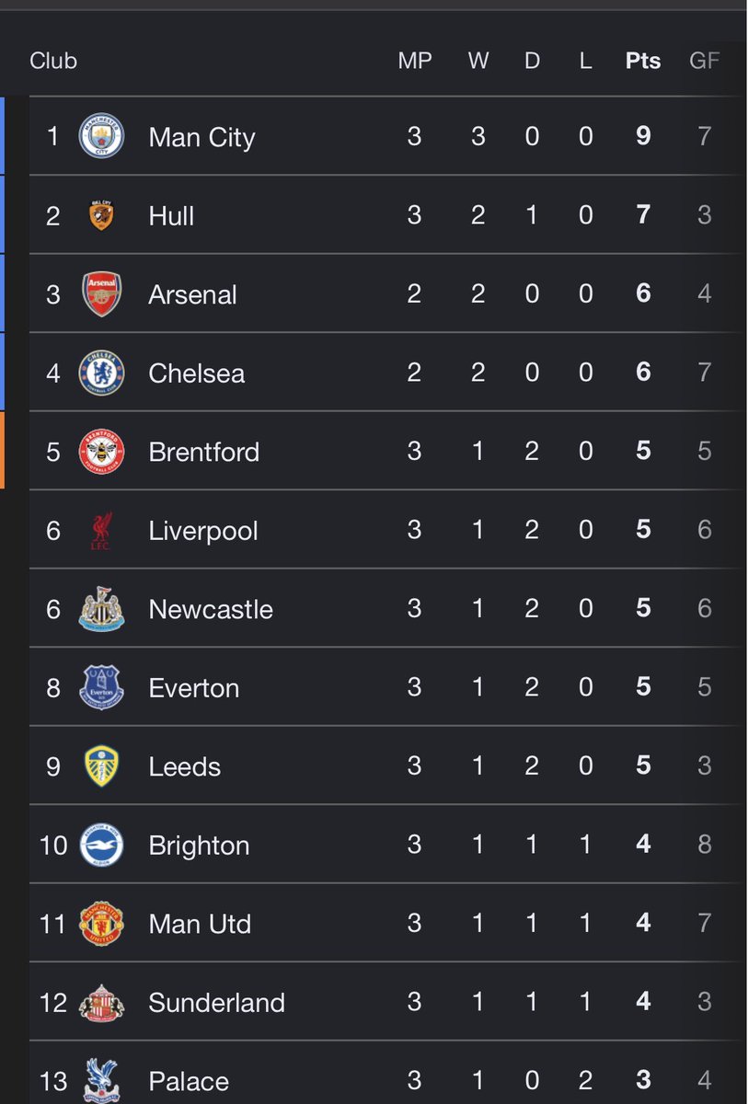Click the Leeds club crest
This screenshot has width=748, height=1104.
pos(101,766)
